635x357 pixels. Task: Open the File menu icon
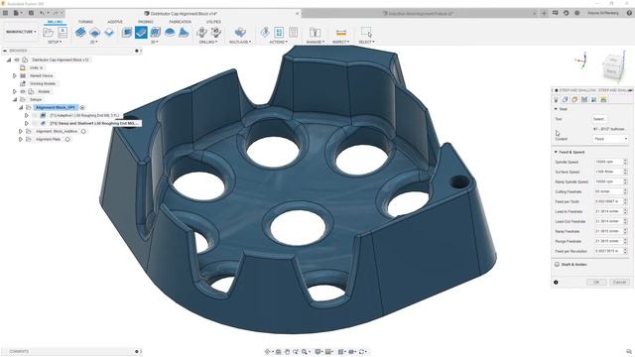click(x=17, y=13)
